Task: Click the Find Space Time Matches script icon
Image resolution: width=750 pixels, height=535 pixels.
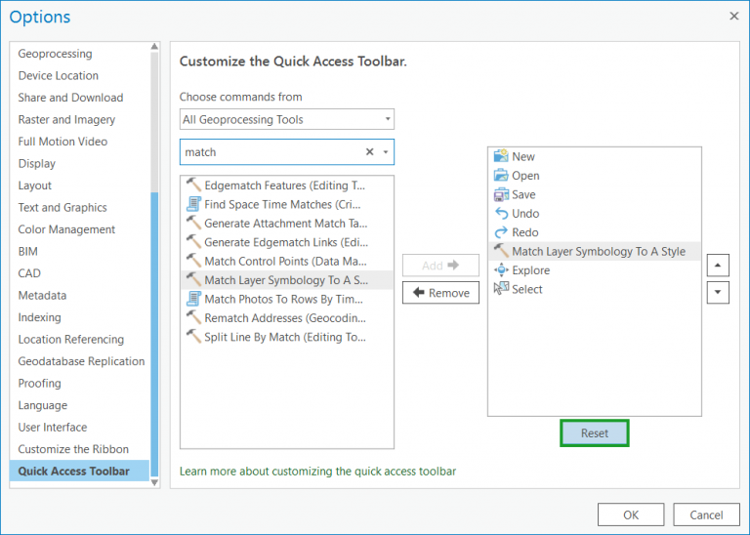Action: tap(193, 204)
